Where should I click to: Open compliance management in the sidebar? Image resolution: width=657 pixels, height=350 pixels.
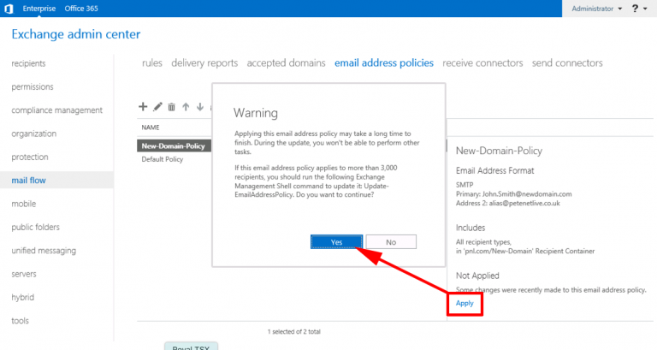pos(57,110)
